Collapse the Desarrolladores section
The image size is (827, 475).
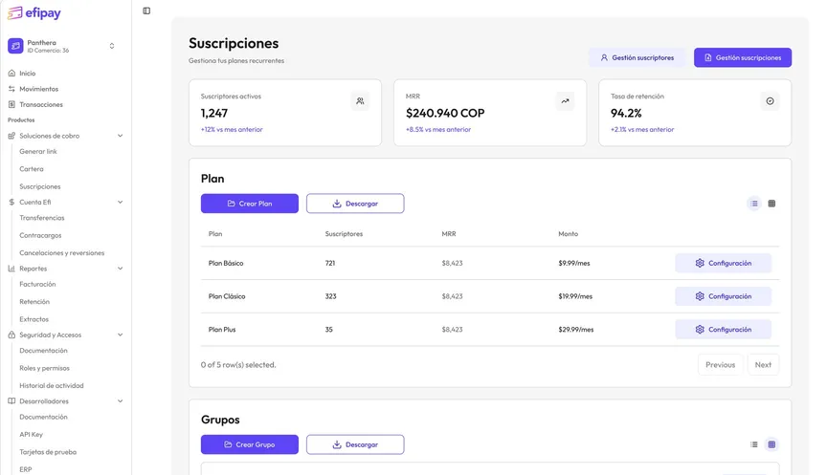121,401
